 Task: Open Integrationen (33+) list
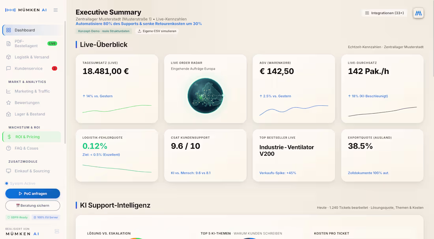pos(384,13)
